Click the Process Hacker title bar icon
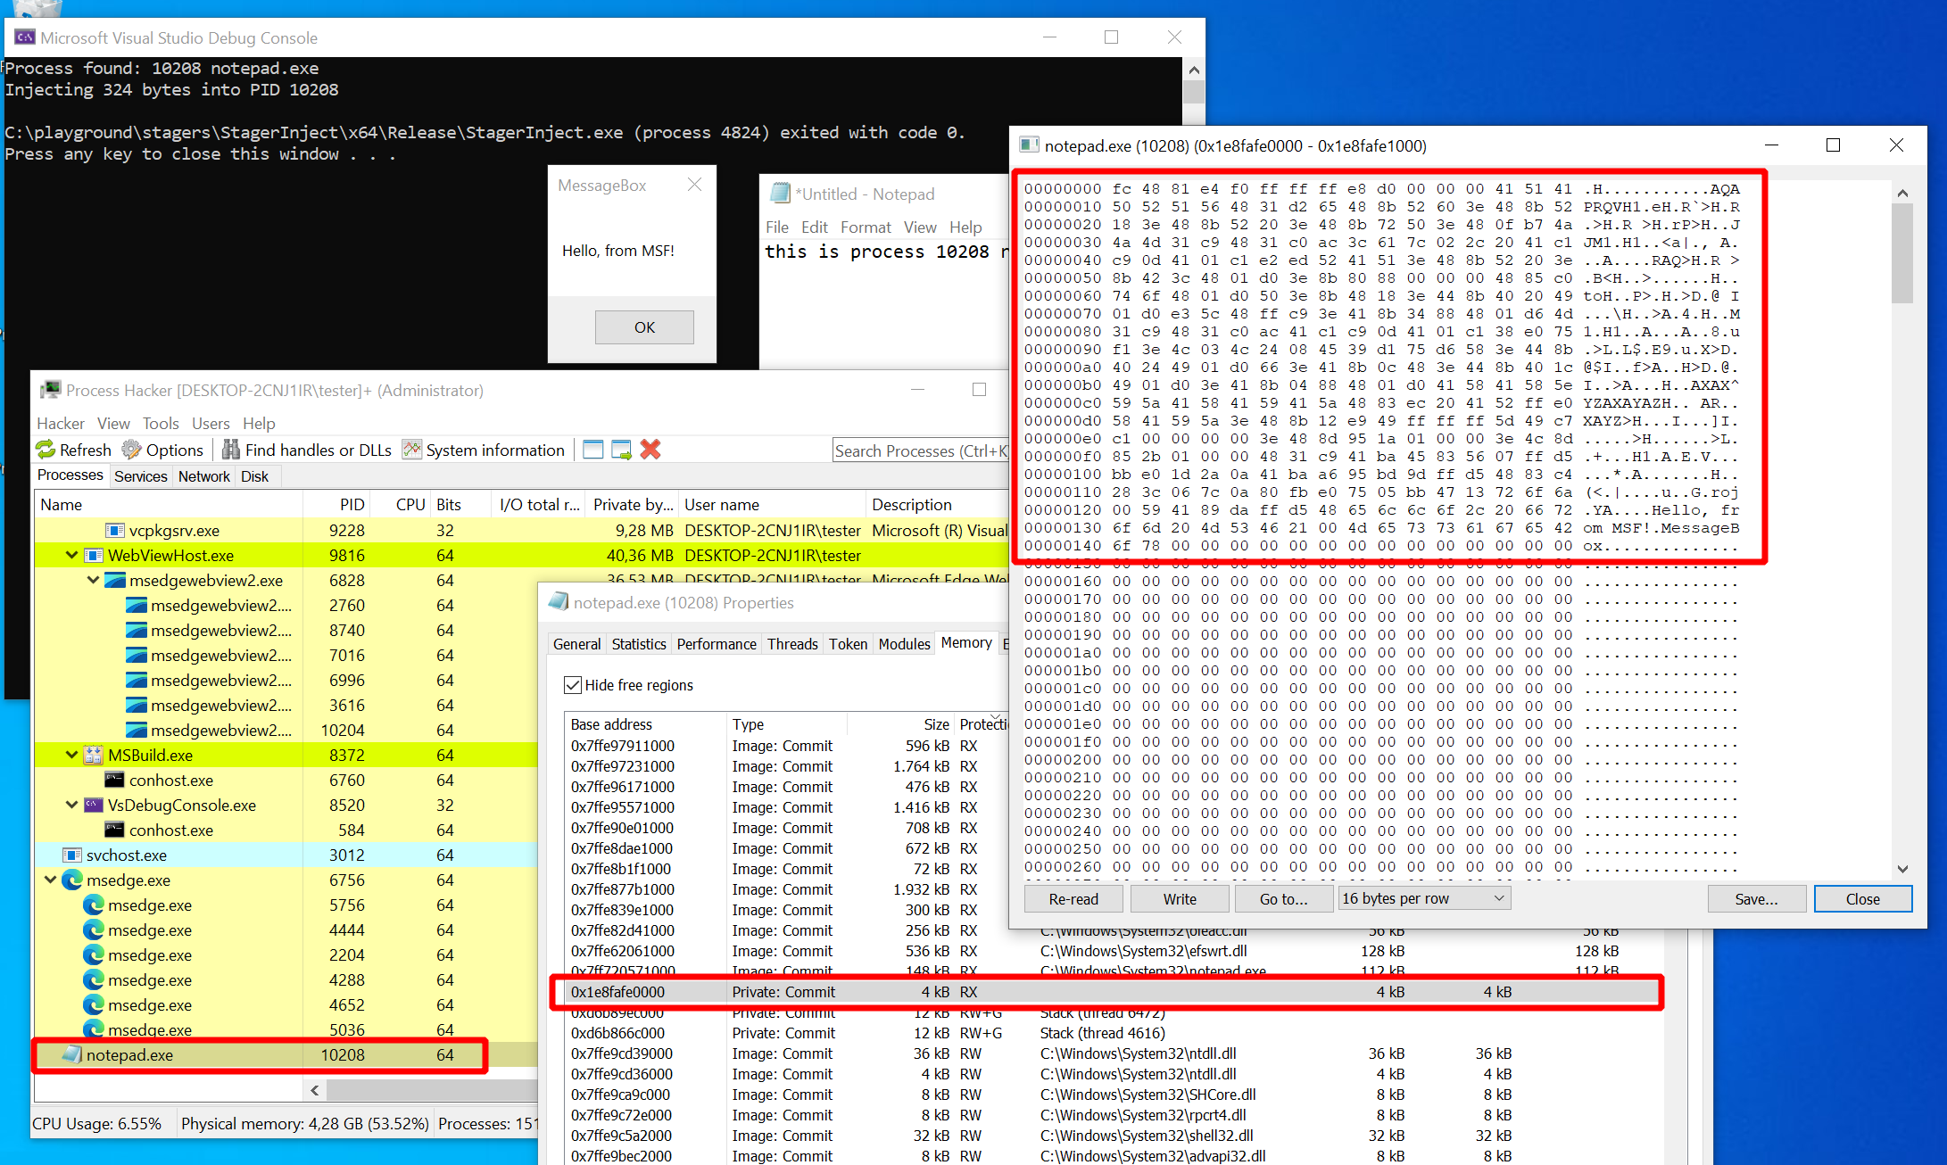 pos(51,390)
